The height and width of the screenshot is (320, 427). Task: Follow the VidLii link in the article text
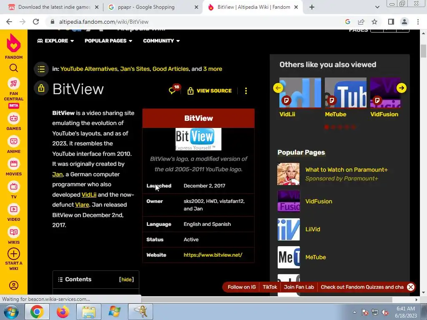(x=89, y=195)
